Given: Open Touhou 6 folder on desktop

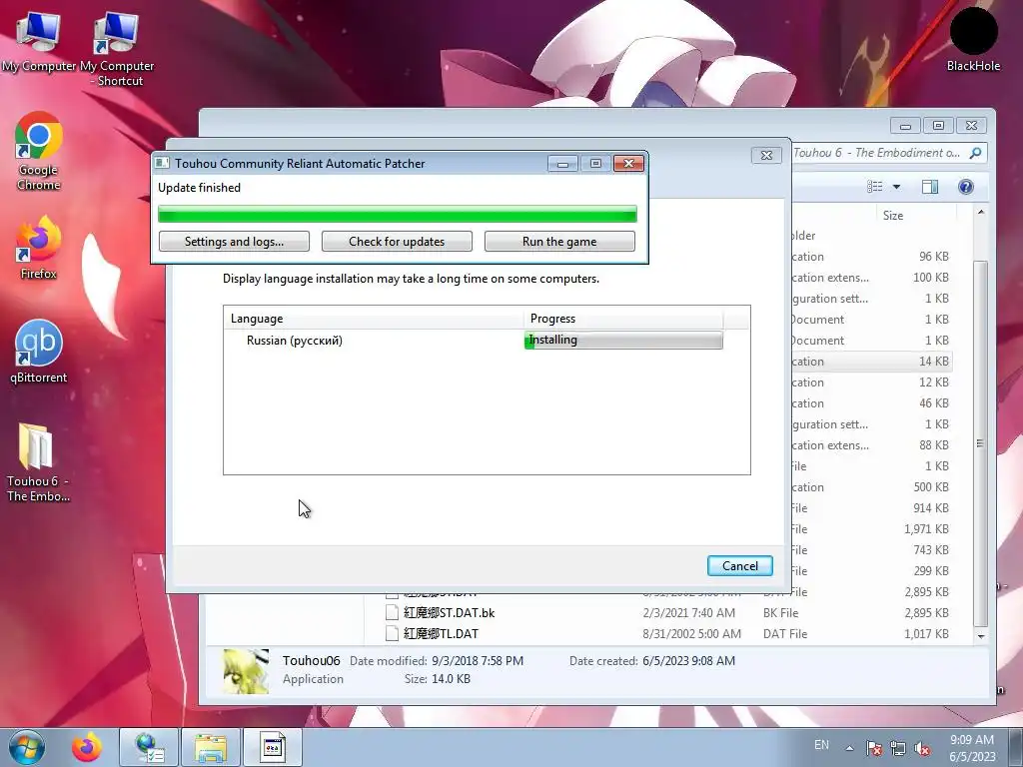Looking at the screenshot, I should tap(39, 463).
